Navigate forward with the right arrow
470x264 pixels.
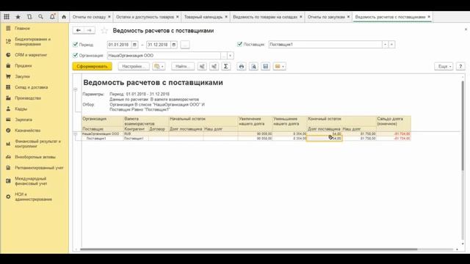(x=90, y=30)
